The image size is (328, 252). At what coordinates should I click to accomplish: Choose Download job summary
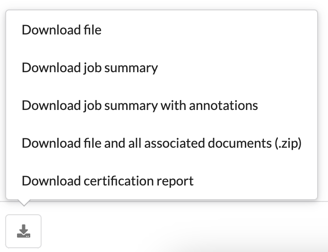(x=162, y=67)
